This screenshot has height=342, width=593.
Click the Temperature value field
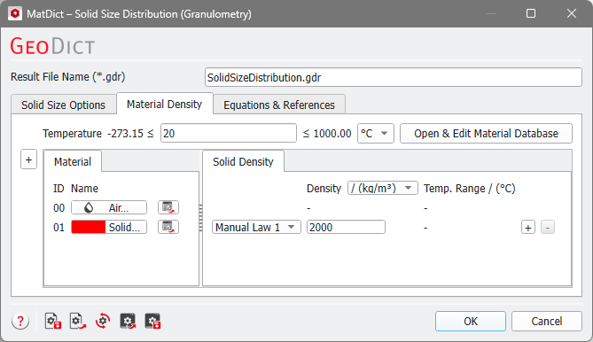(x=229, y=134)
